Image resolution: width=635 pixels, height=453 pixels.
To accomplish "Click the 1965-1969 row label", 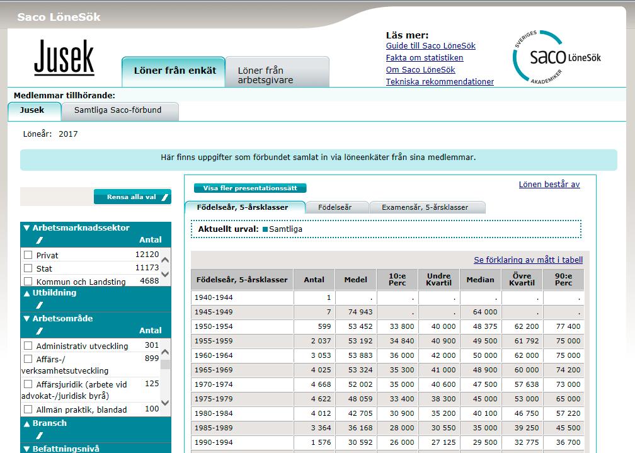I will pos(214,370).
